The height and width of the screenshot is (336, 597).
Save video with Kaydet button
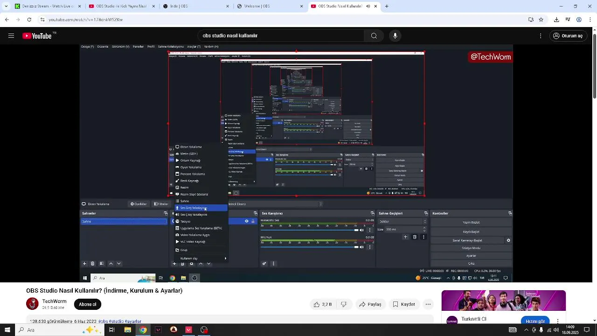(x=403, y=304)
